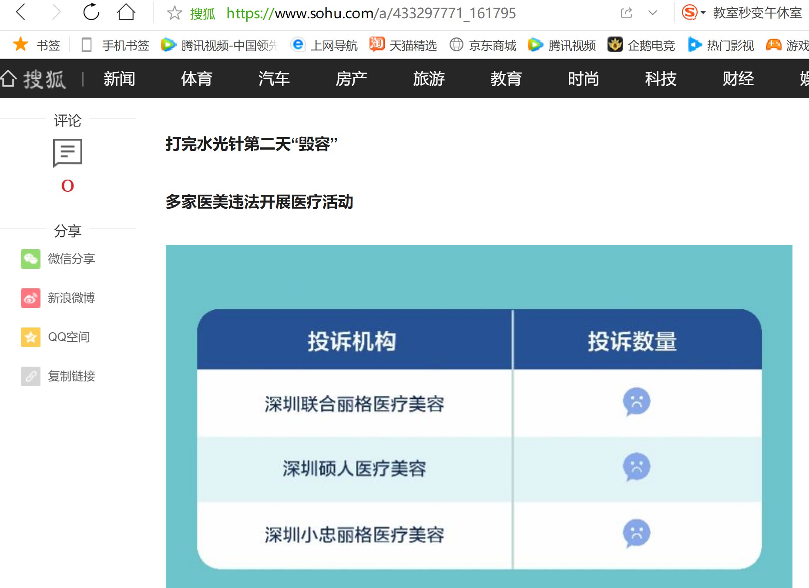Click the share page icon in address bar

pyautogui.click(x=626, y=13)
